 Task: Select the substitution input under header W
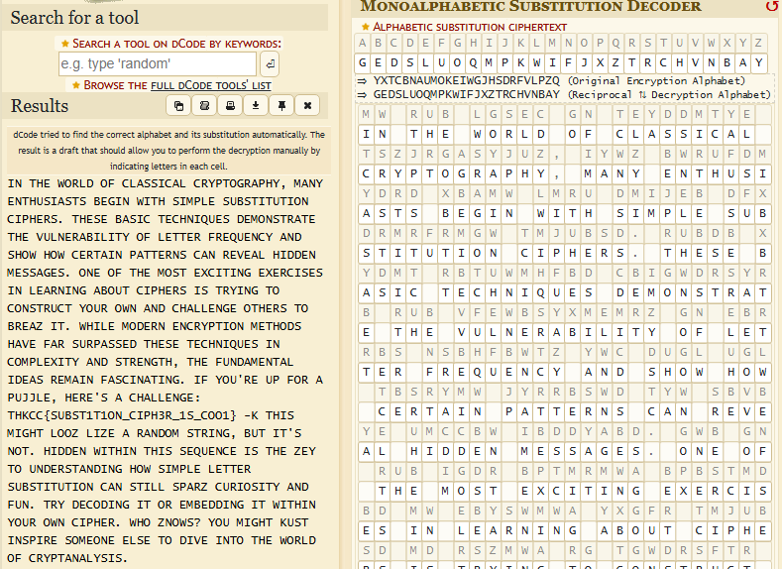point(711,63)
